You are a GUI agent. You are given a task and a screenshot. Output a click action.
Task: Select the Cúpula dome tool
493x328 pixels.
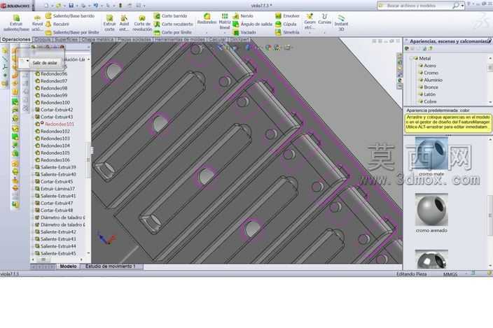[x=286, y=24]
